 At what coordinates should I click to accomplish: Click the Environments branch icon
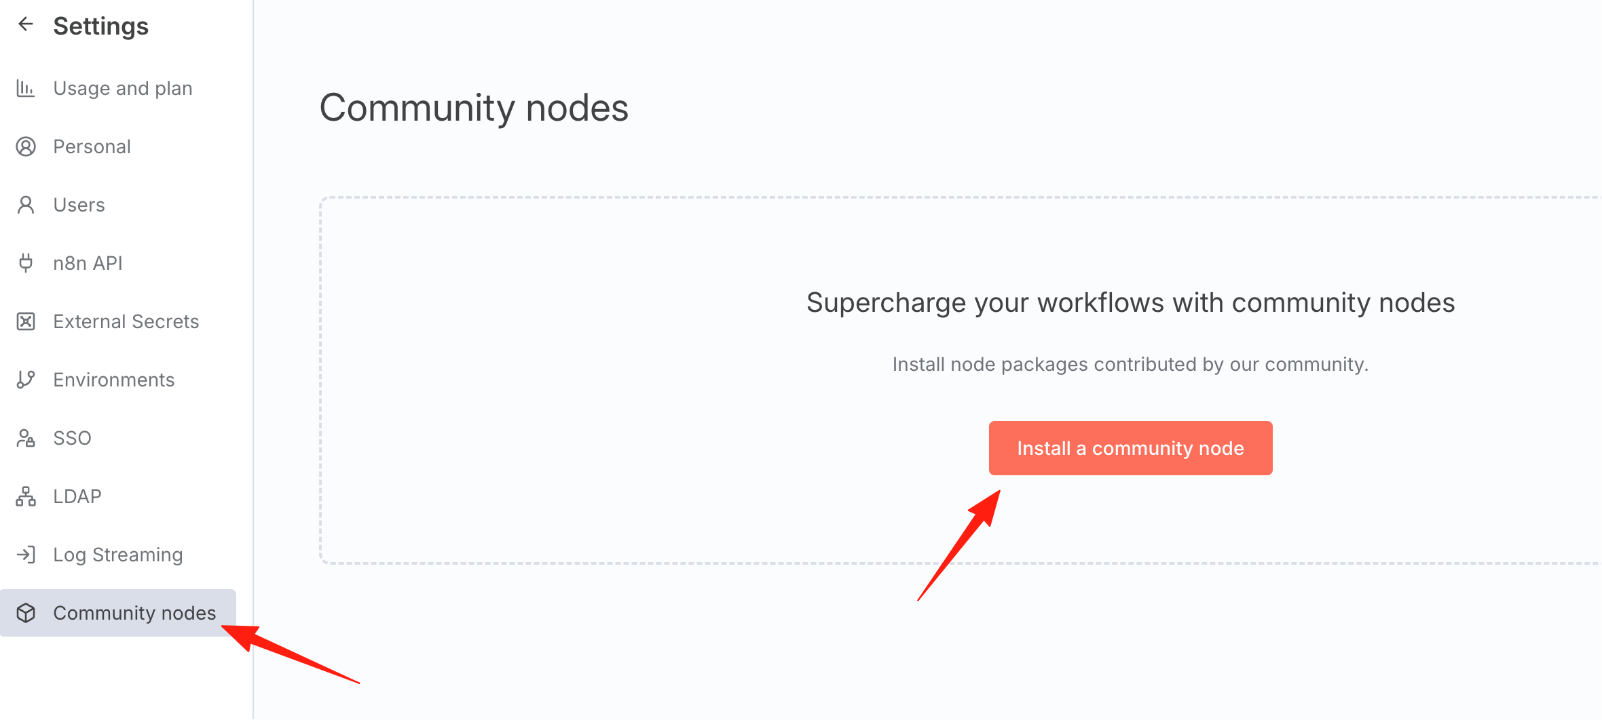coord(26,380)
